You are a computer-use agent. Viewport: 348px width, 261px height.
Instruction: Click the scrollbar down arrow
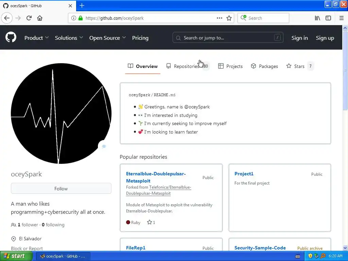click(x=345, y=248)
